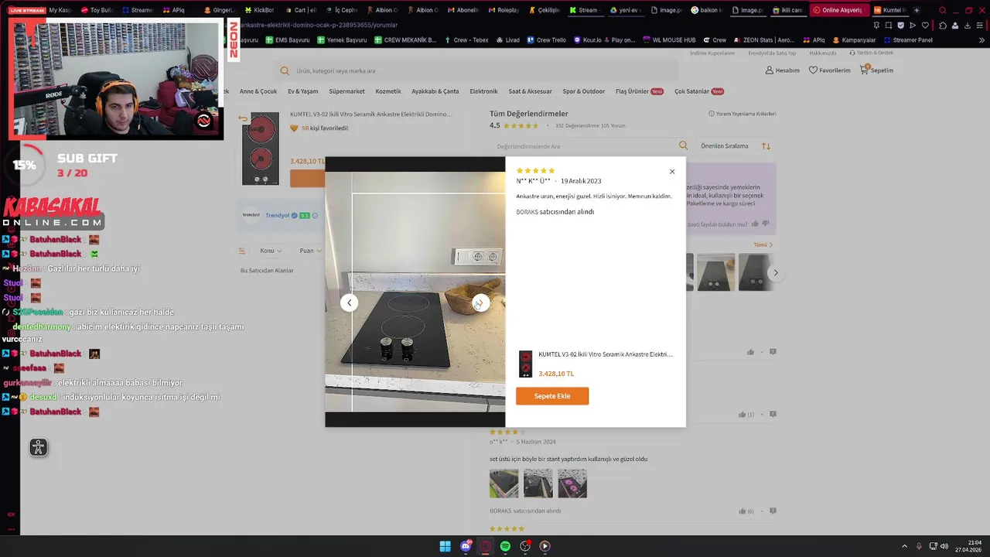Open the Spor & Outdoor category
990x557 pixels.
pos(584,91)
